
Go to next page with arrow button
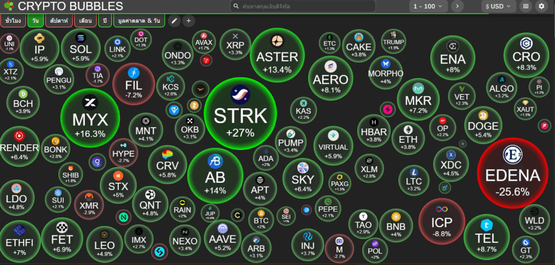[x=457, y=6]
